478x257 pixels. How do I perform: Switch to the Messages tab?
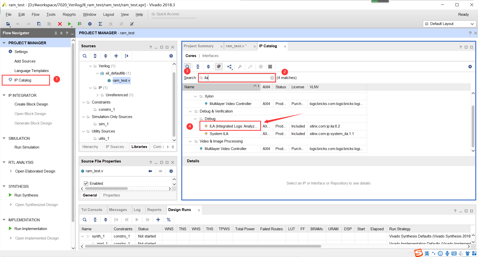click(118, 210)
